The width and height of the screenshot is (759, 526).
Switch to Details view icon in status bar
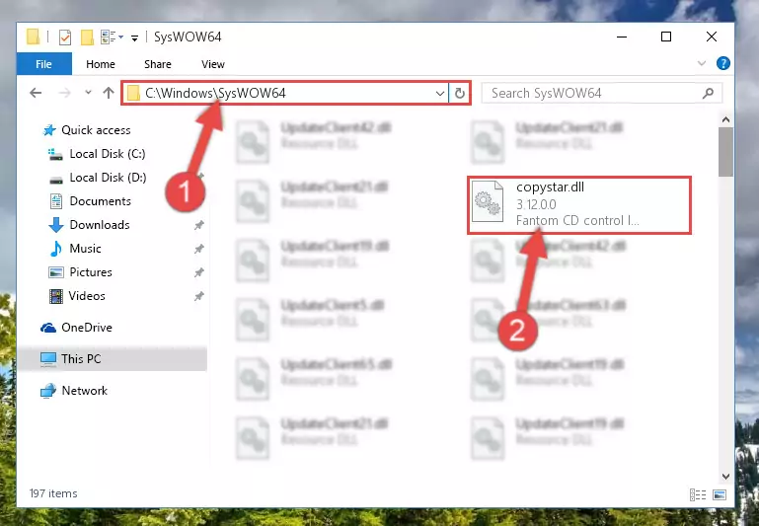coord(698,494)
